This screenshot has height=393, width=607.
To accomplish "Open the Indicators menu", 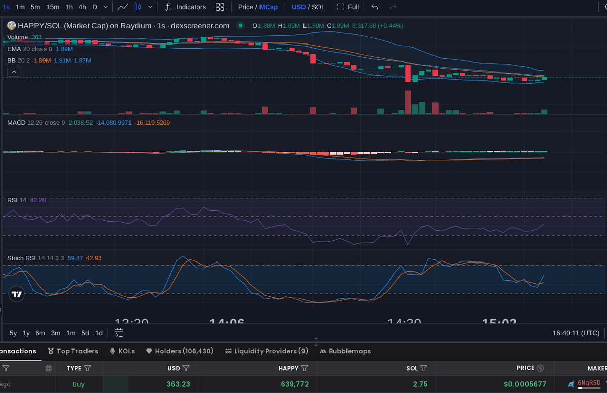I will 186,7.
